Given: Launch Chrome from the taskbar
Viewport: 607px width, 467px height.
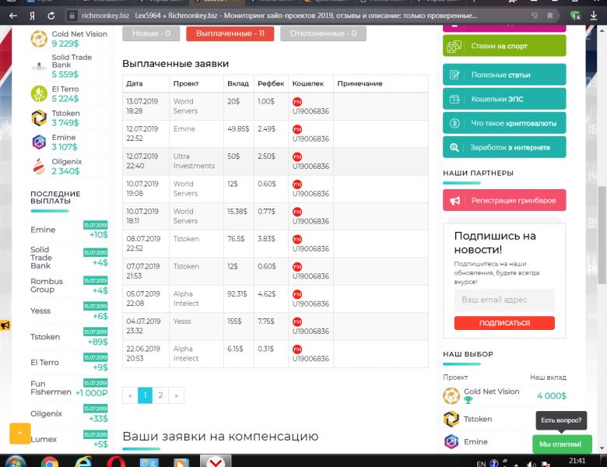Looking at the screenshot, I should coord(50,462).
